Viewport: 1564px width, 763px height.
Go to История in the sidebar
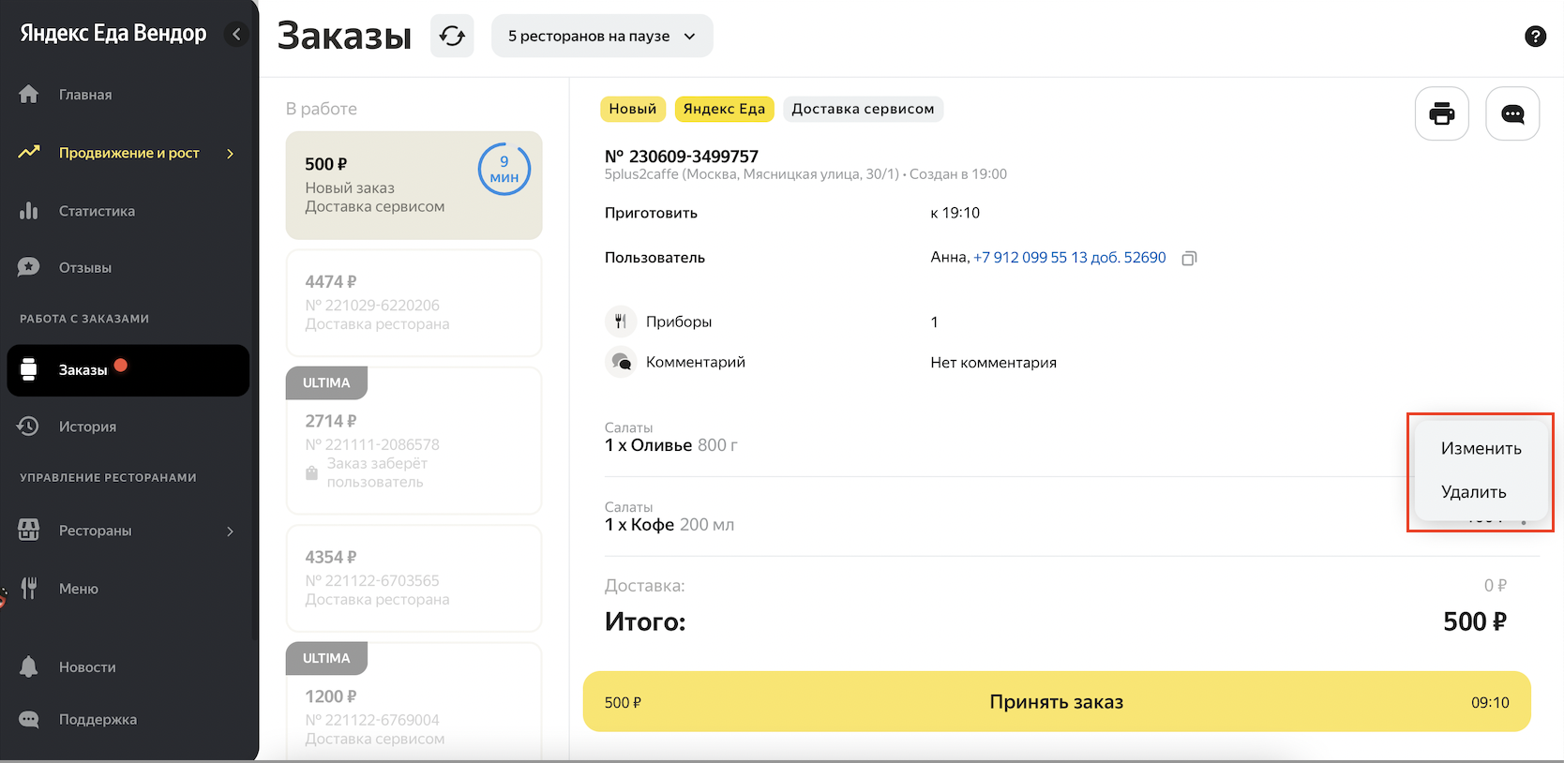pos(87,426)
